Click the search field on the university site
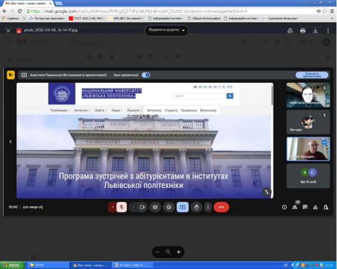This screenshot has width=337, height=269. (x=200, y=96)
